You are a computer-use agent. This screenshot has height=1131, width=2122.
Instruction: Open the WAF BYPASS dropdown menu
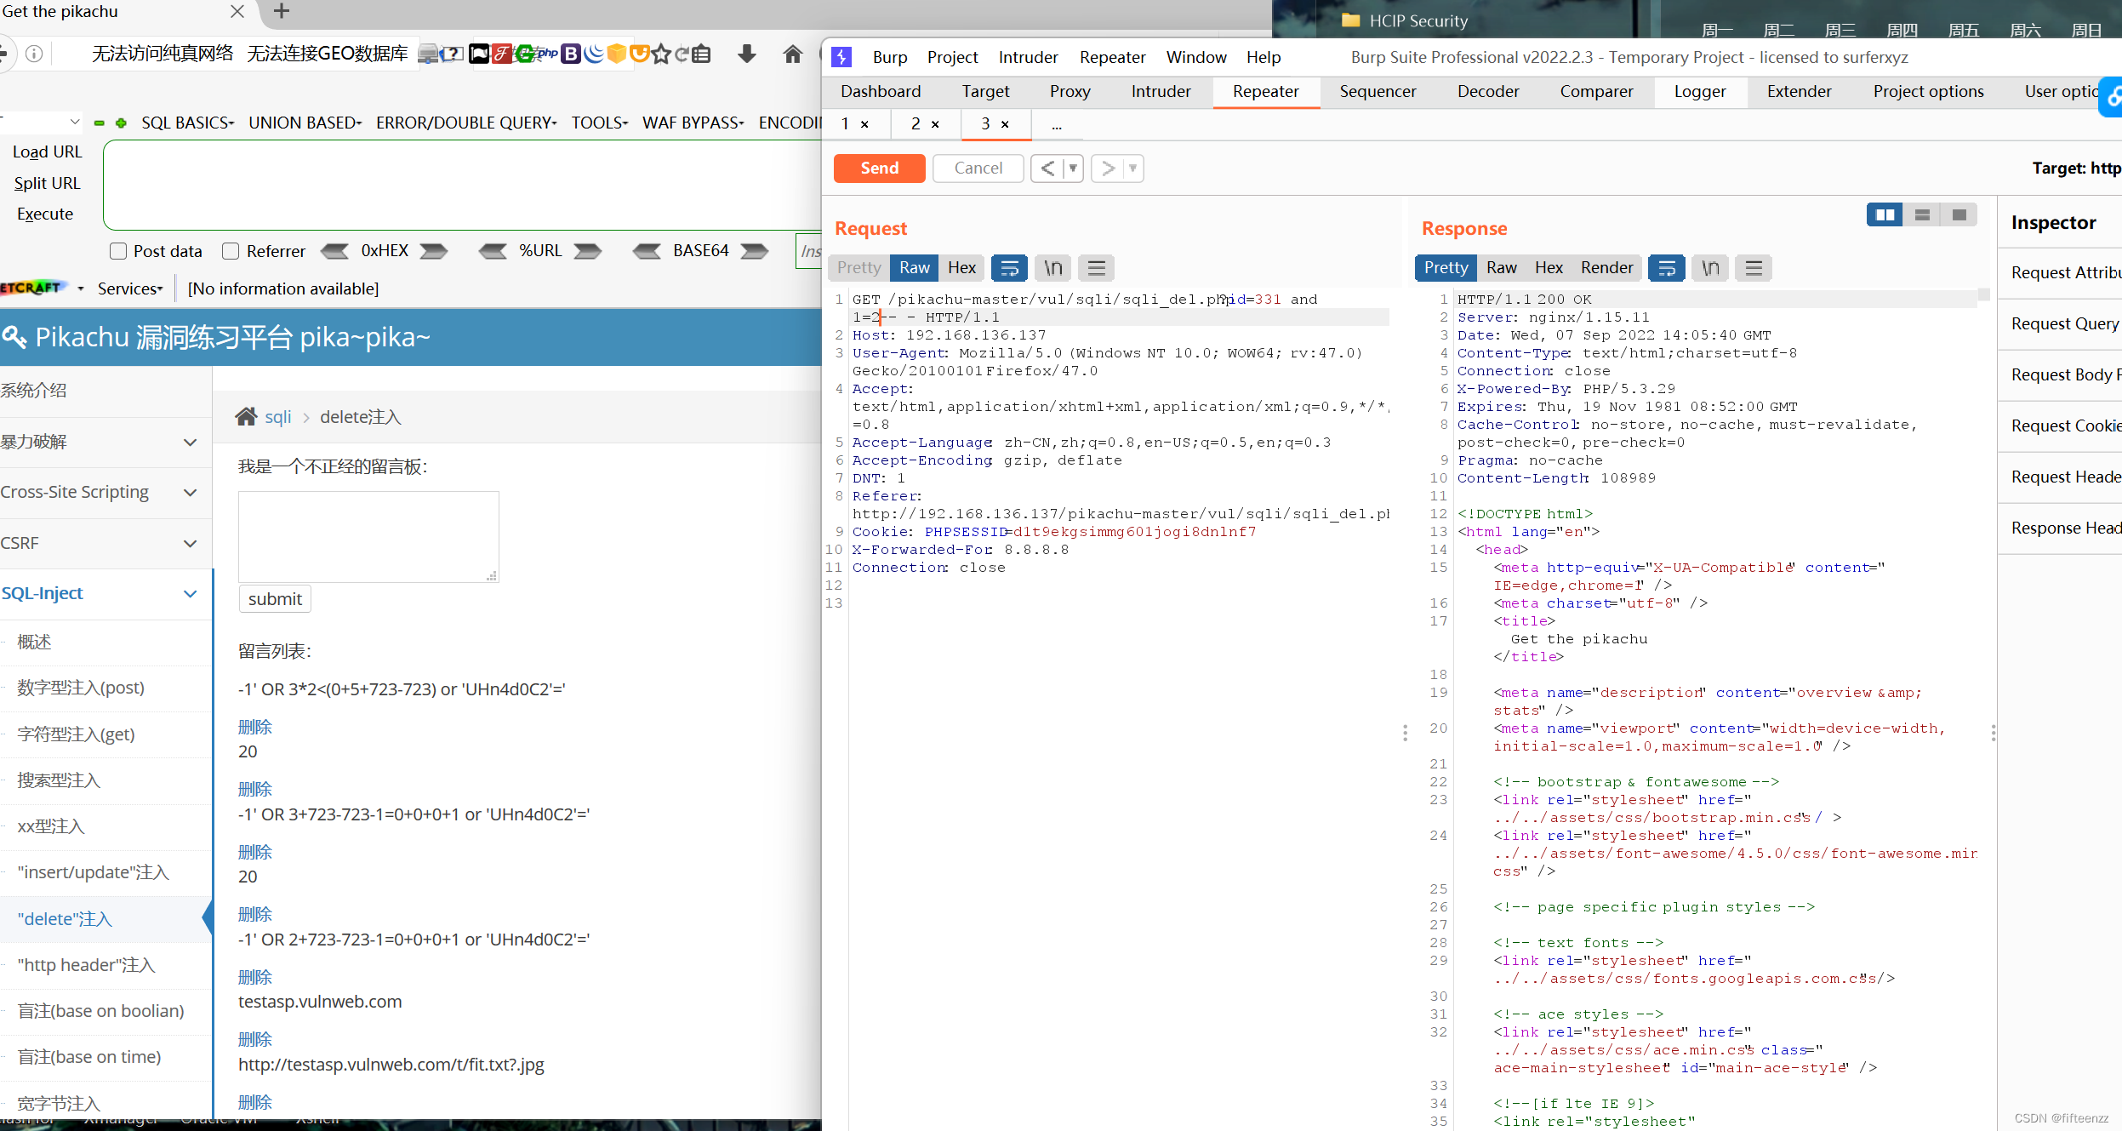(x=693, y=123)
